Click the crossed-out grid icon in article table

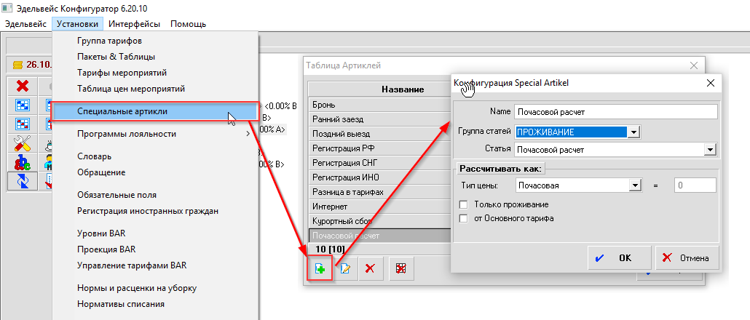tap(401, 268)
